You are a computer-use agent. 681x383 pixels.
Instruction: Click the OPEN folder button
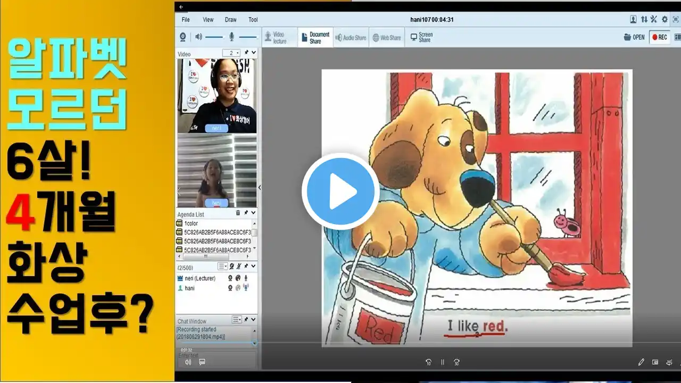pos(634,37)
